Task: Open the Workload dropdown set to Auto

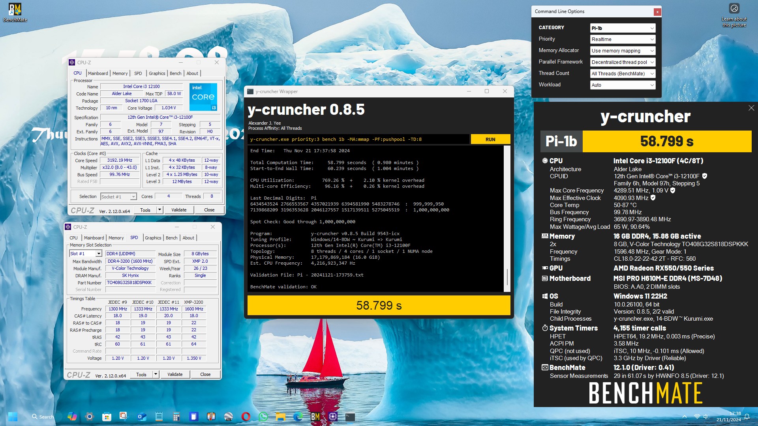Action: click(x=623, y=85)
